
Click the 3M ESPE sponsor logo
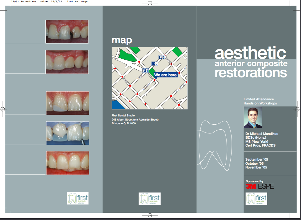[x=260, y=186]
